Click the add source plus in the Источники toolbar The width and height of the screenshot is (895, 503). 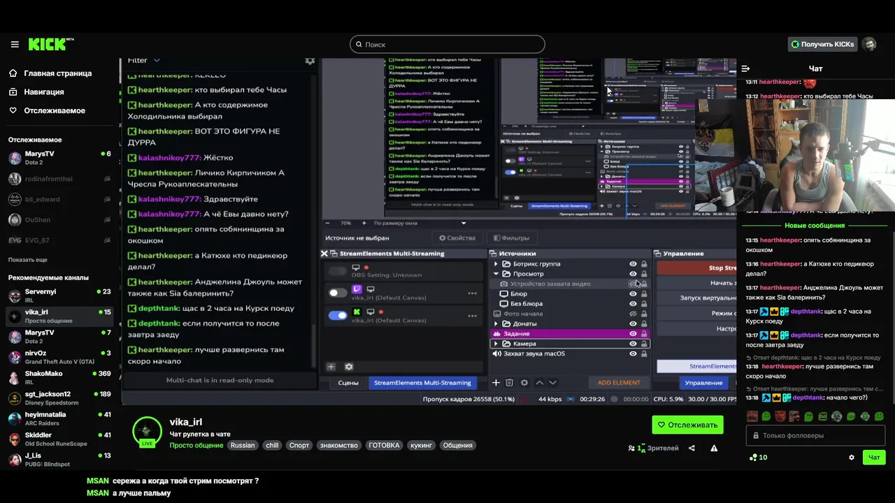[x=496, y=383]
